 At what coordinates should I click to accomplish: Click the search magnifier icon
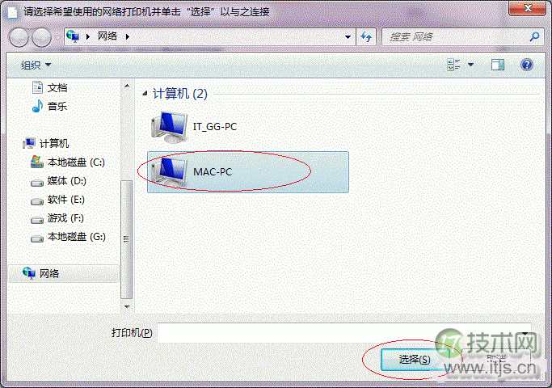[534, 36]
